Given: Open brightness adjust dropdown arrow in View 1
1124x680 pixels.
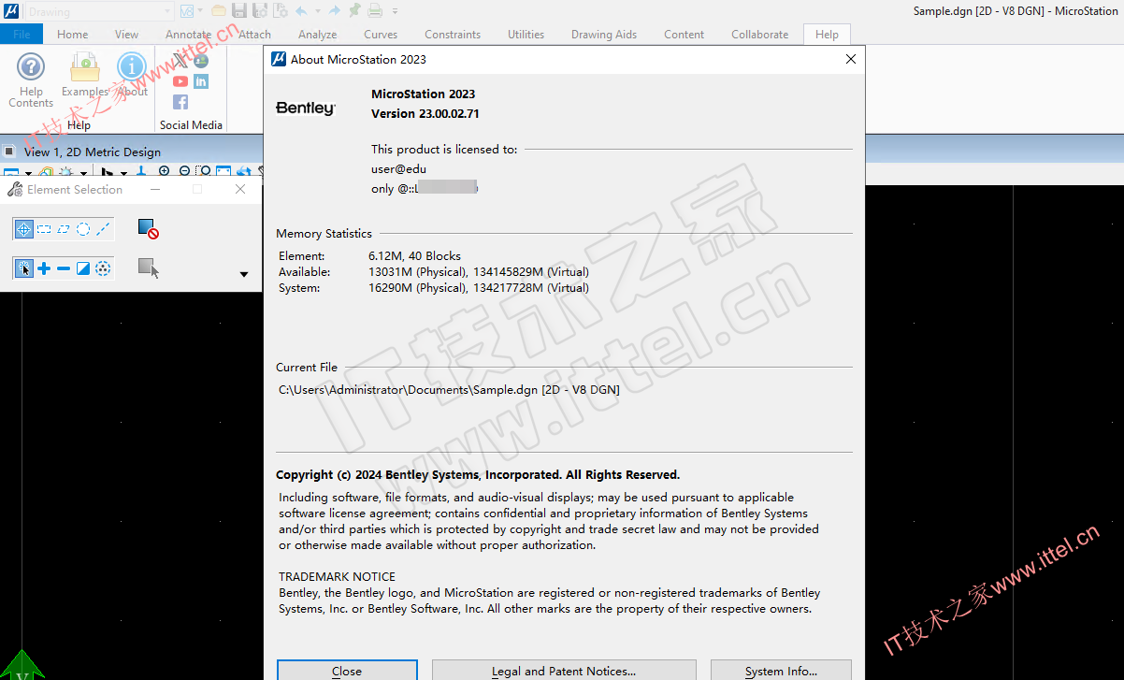Looking at the screenshot, I should tap(83, 174).
